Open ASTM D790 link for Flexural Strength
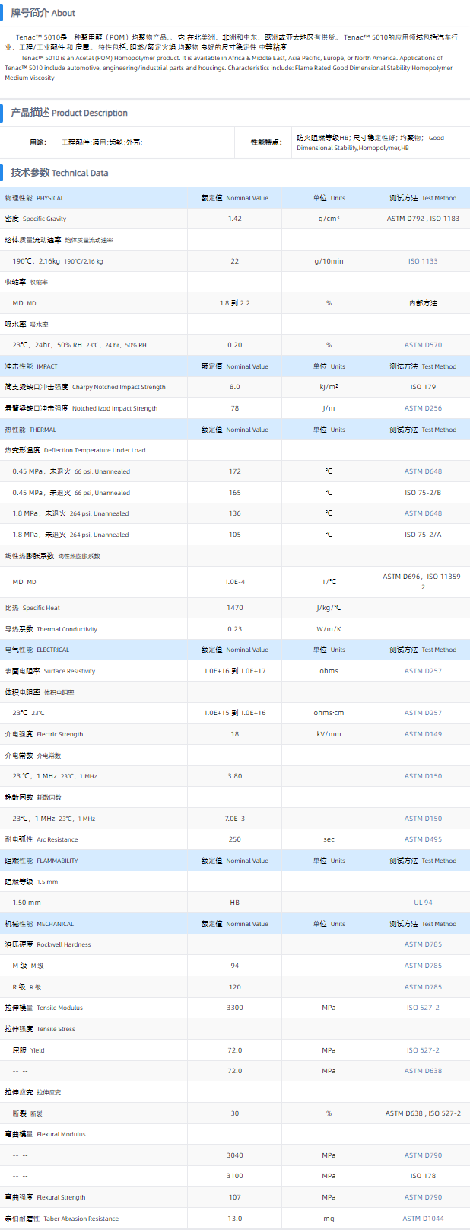The height and width of the screenshot is (1230, 470). (x=423, y=1197)
